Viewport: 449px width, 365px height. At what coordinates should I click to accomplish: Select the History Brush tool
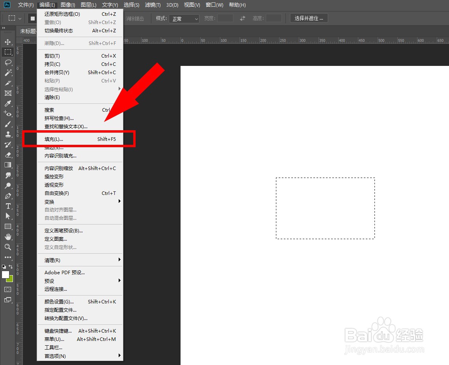click(8, 144)
